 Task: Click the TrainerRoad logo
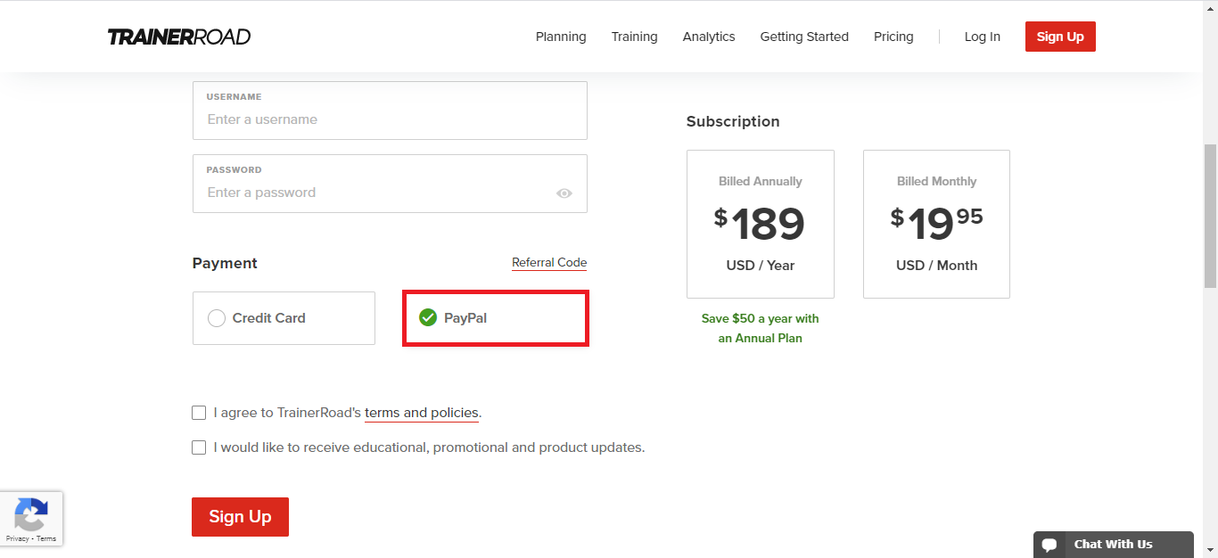(179, 37)
